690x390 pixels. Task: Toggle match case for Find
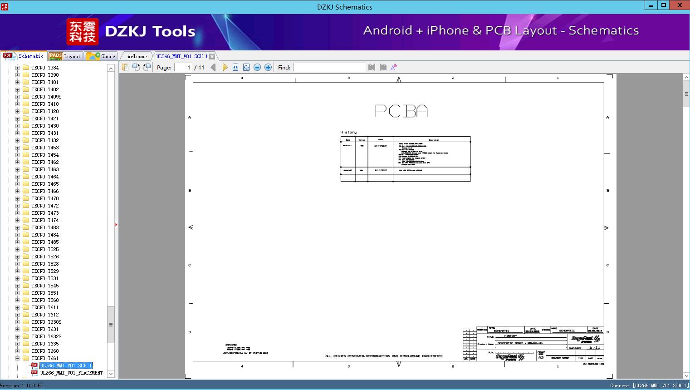click(394, 67)
